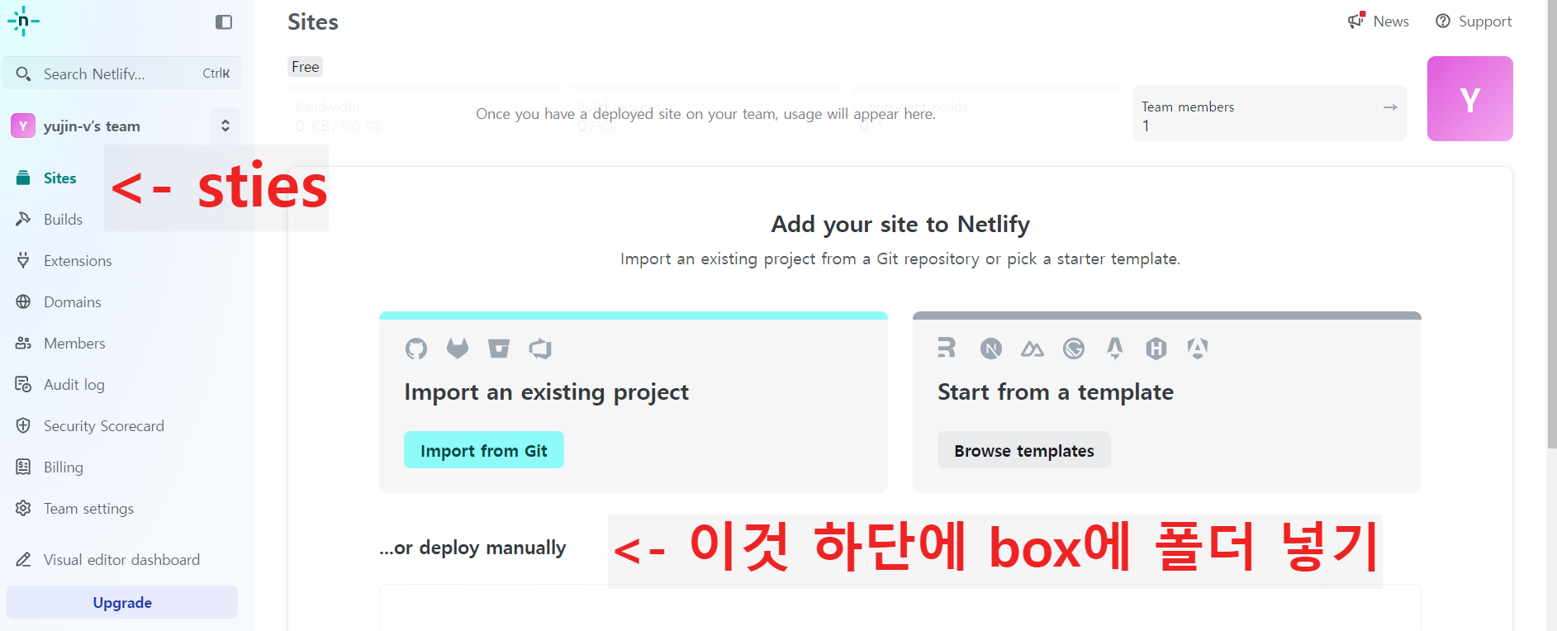Click the News megaphone icon
The width and height of the screenshot is (1557, 631).
[1356, 21]
